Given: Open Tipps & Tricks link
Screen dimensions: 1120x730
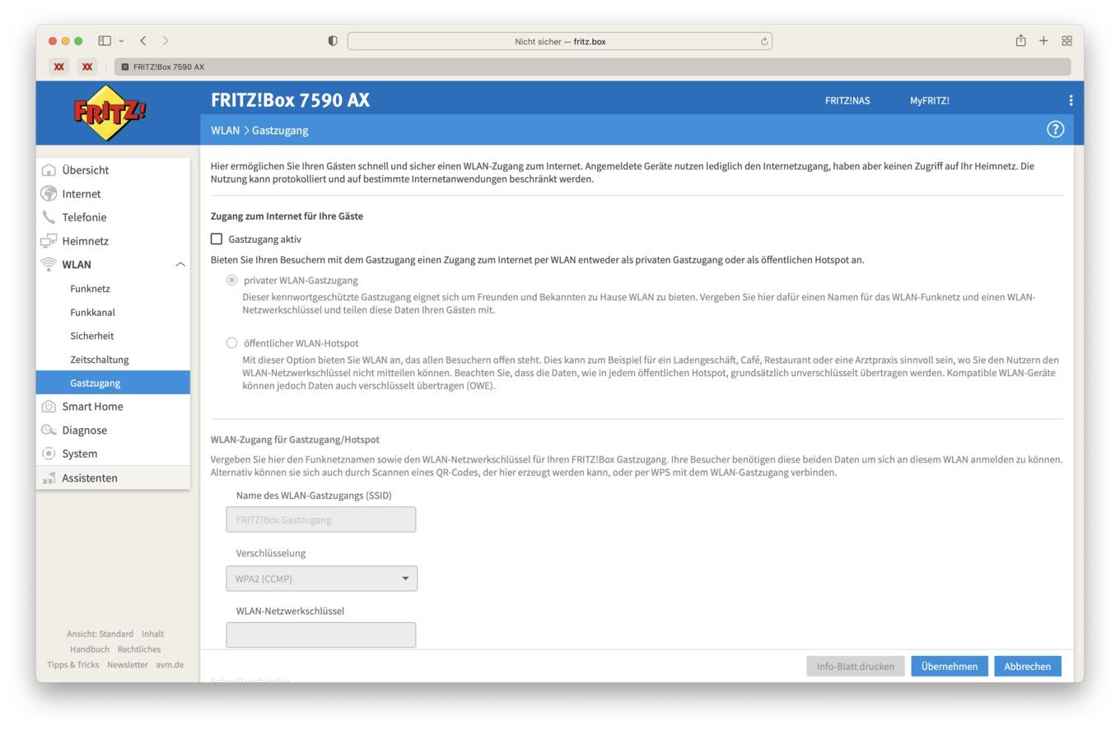Looking at the screenshot, I should 72,665.
